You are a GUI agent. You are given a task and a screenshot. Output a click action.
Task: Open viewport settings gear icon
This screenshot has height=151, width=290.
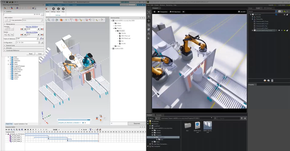tap(154, 12)
